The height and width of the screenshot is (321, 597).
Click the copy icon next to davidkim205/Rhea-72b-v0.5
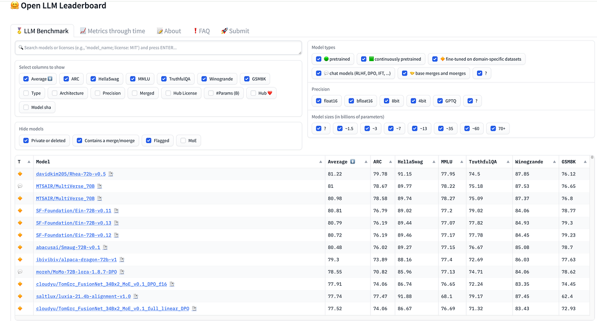111,174
